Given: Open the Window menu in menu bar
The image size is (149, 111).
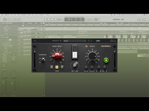Looking at the screenshot, I should coord(41,15).
